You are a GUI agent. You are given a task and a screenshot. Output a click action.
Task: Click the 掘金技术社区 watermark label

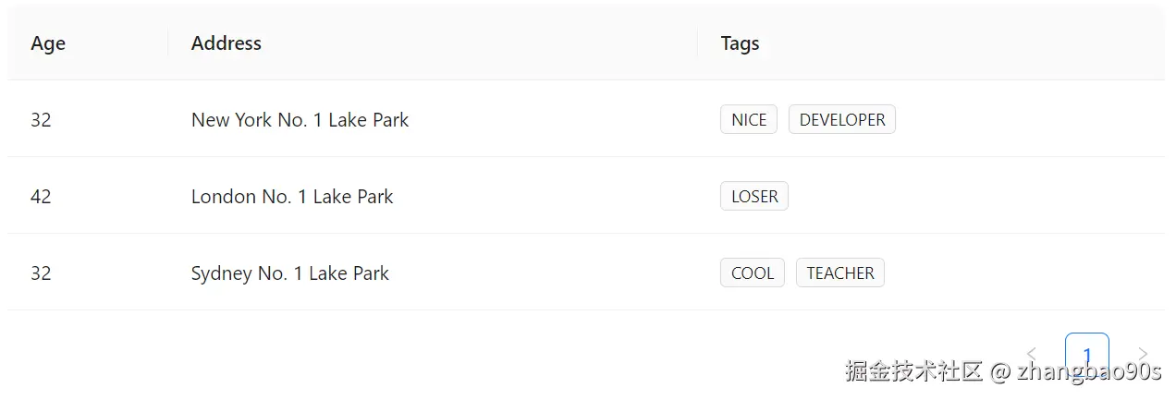click(913, 371)
